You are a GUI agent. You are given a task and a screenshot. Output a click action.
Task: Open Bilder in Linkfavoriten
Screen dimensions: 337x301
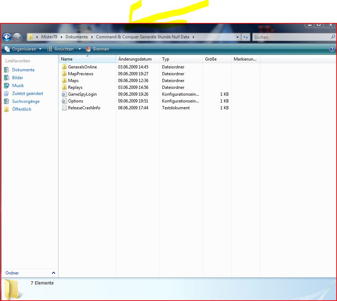18,77
